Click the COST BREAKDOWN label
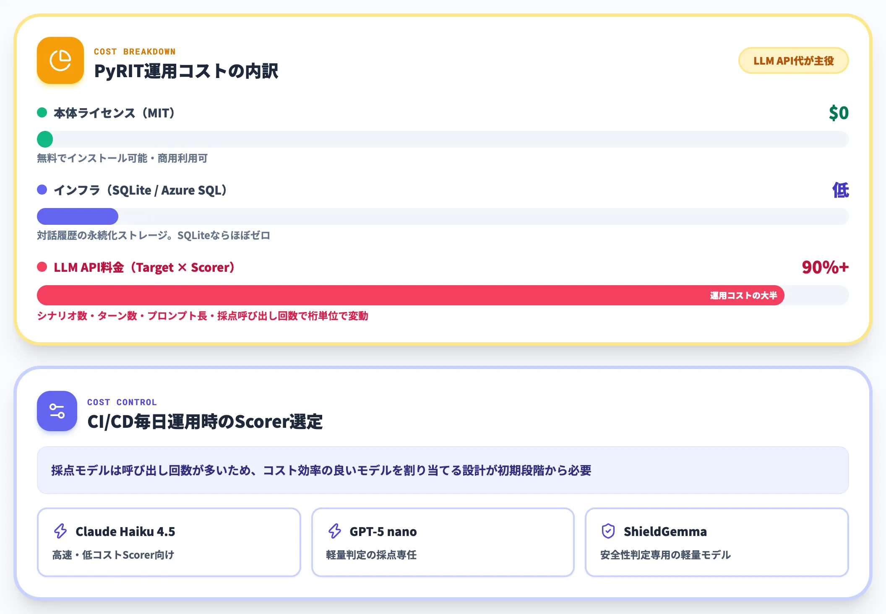Image resolution: width=886 pixels, height=614 pixels. (x=135, y=52)
